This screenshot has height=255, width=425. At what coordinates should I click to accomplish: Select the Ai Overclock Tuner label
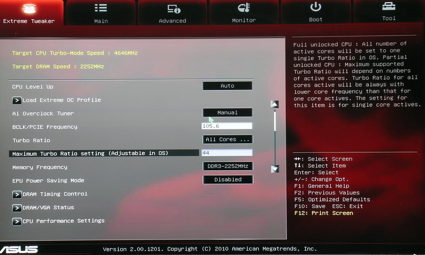[x=43, y=113]
